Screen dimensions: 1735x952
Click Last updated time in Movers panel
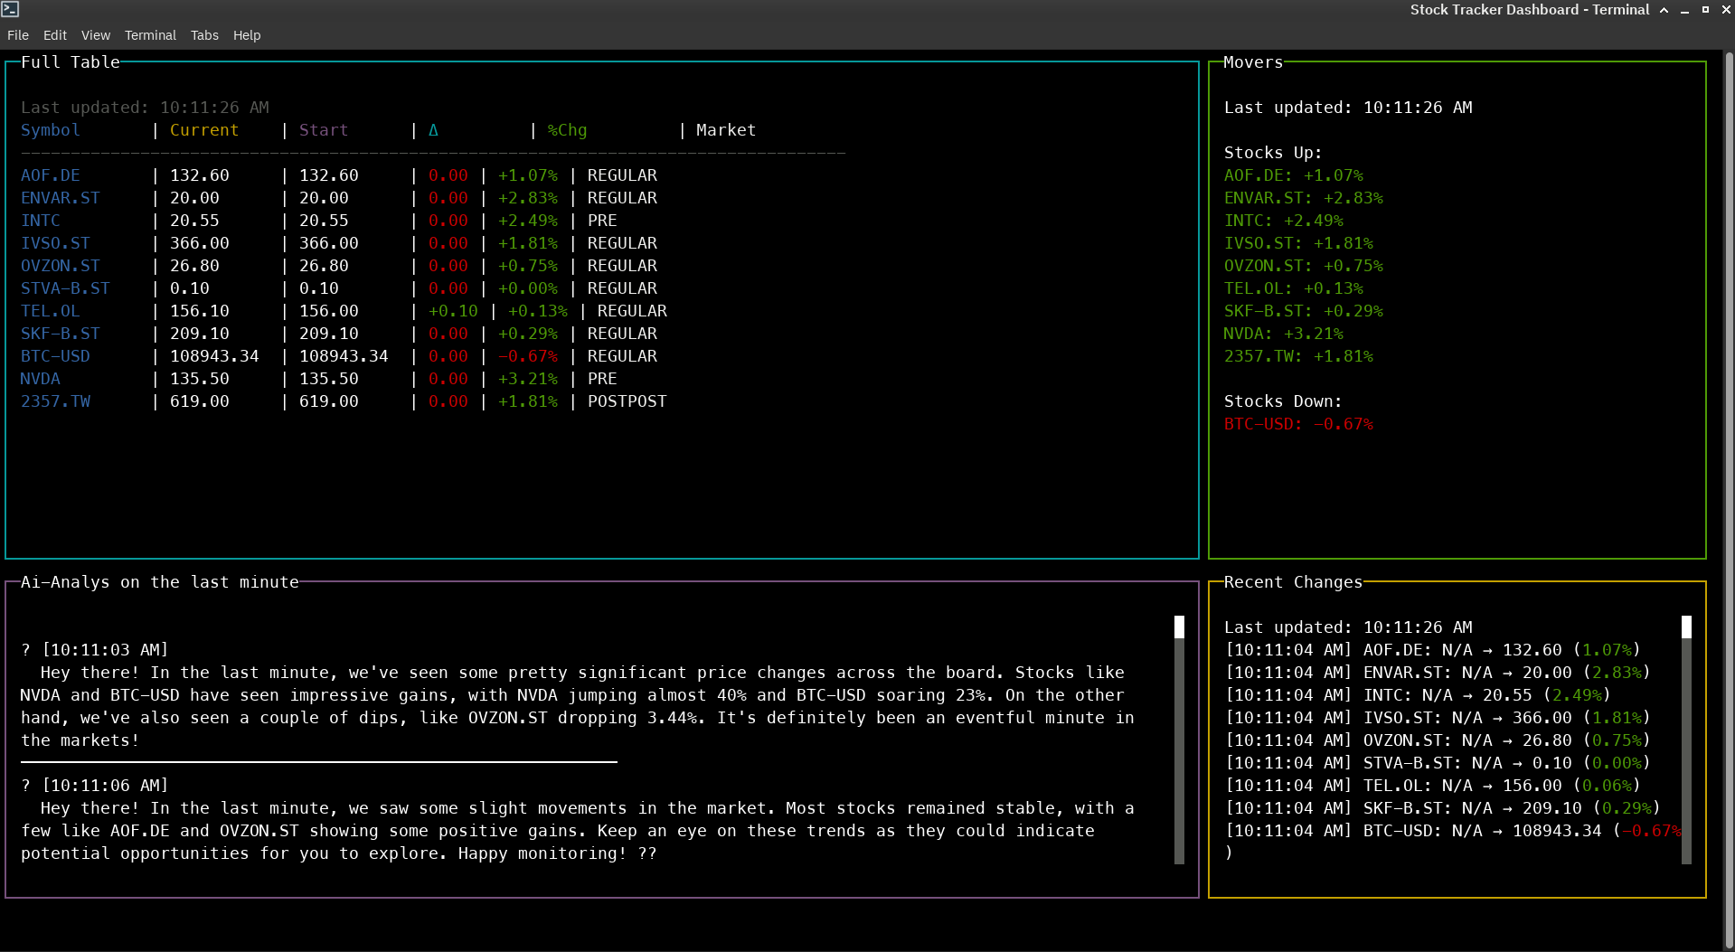pyautogui.click(x=1348, y=108)
